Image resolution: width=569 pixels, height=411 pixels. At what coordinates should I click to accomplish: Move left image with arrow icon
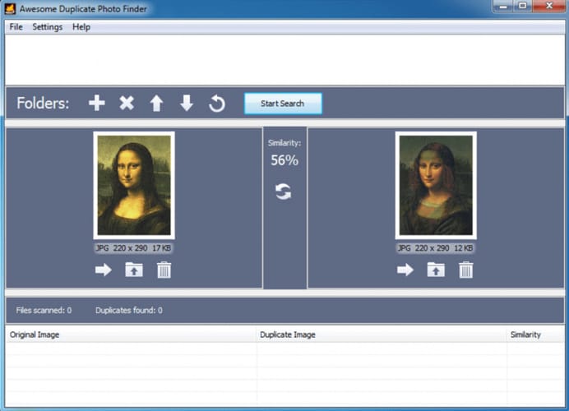pos(103,270)
